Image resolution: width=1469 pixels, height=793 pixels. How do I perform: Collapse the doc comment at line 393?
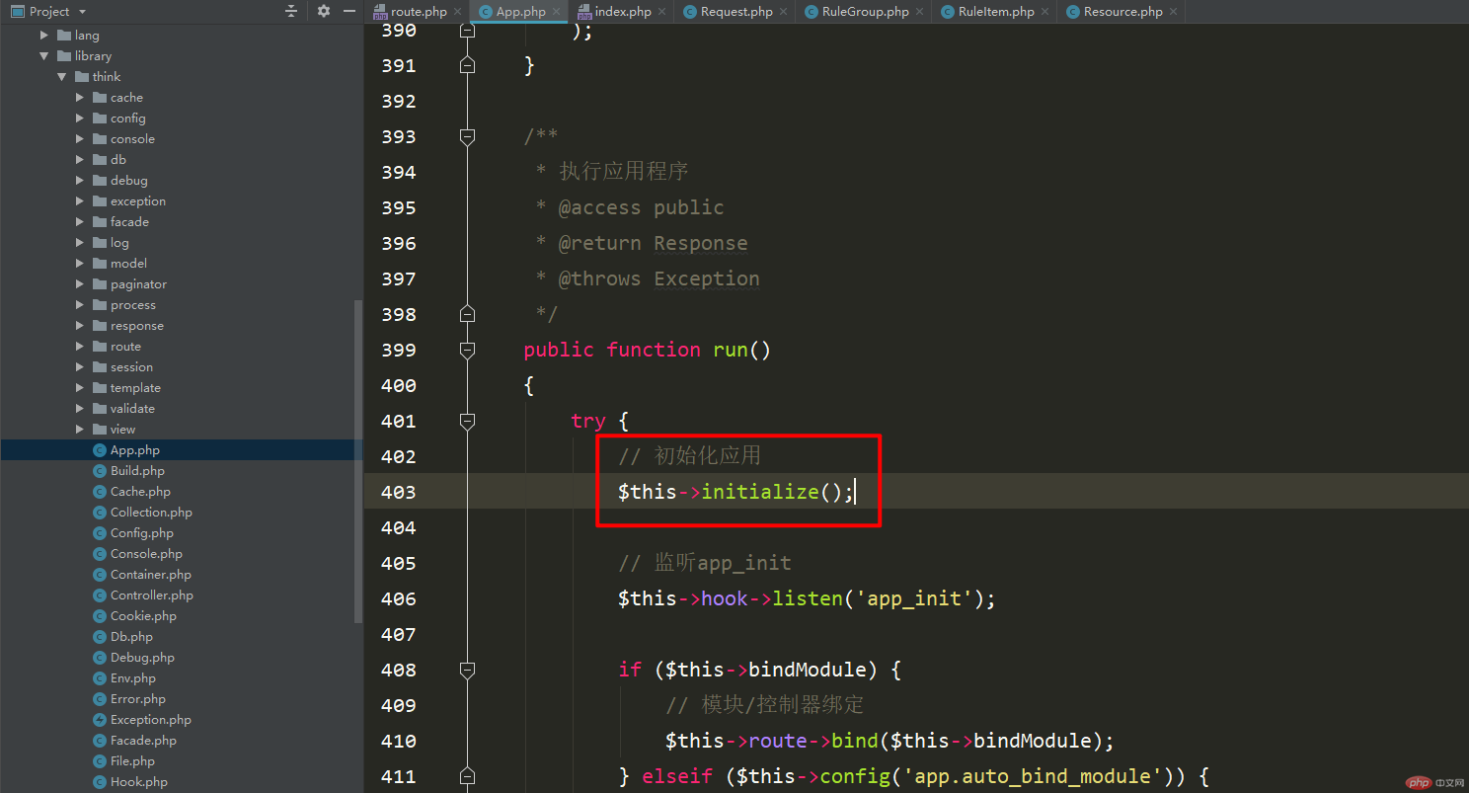(x=468, y=136)
